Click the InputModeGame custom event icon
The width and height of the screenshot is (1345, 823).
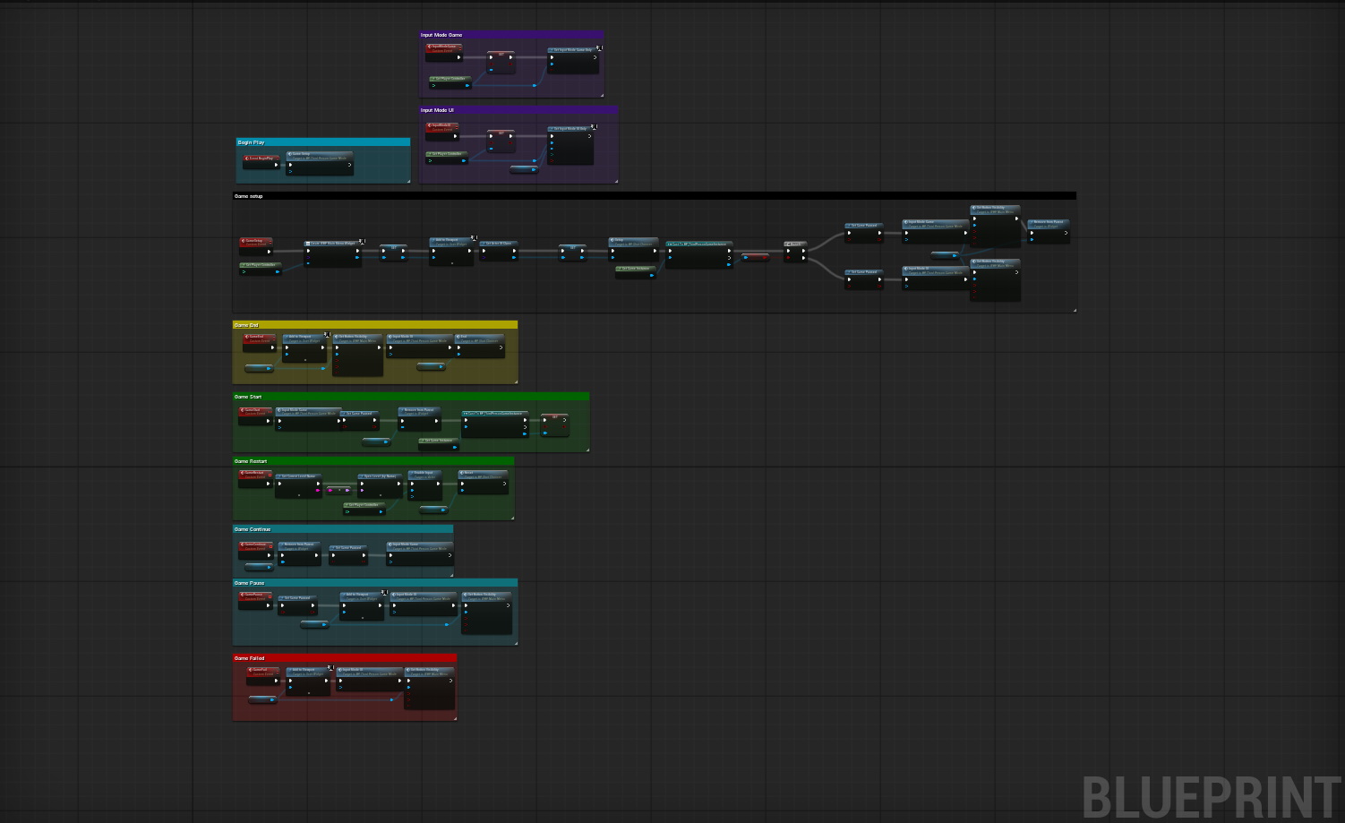pyautogui.click(x=430, y=47)
